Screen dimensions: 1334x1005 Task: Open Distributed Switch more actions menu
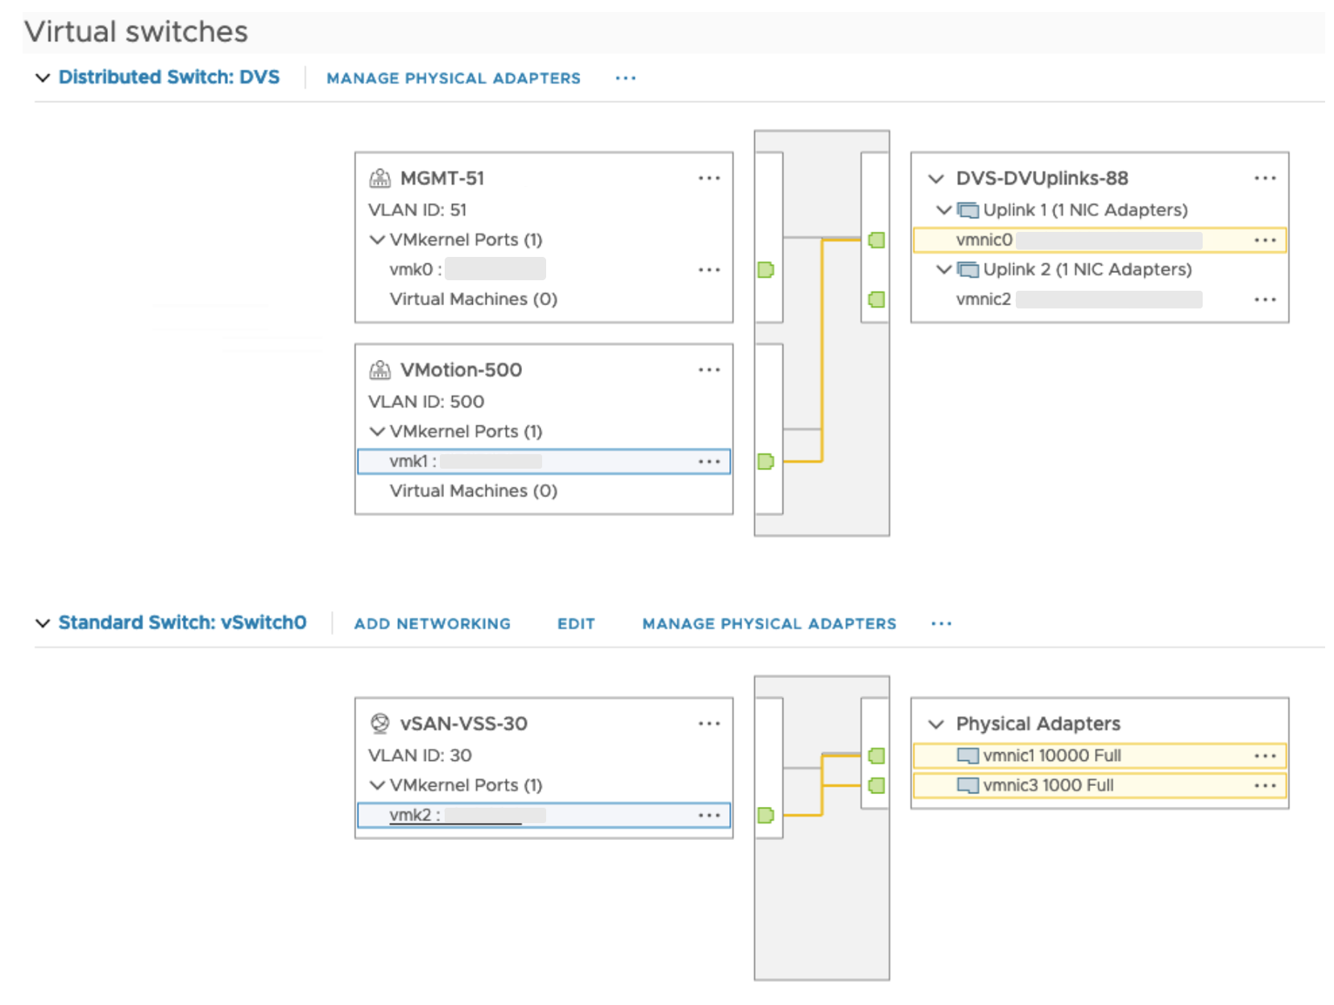[x=625, y=78]
